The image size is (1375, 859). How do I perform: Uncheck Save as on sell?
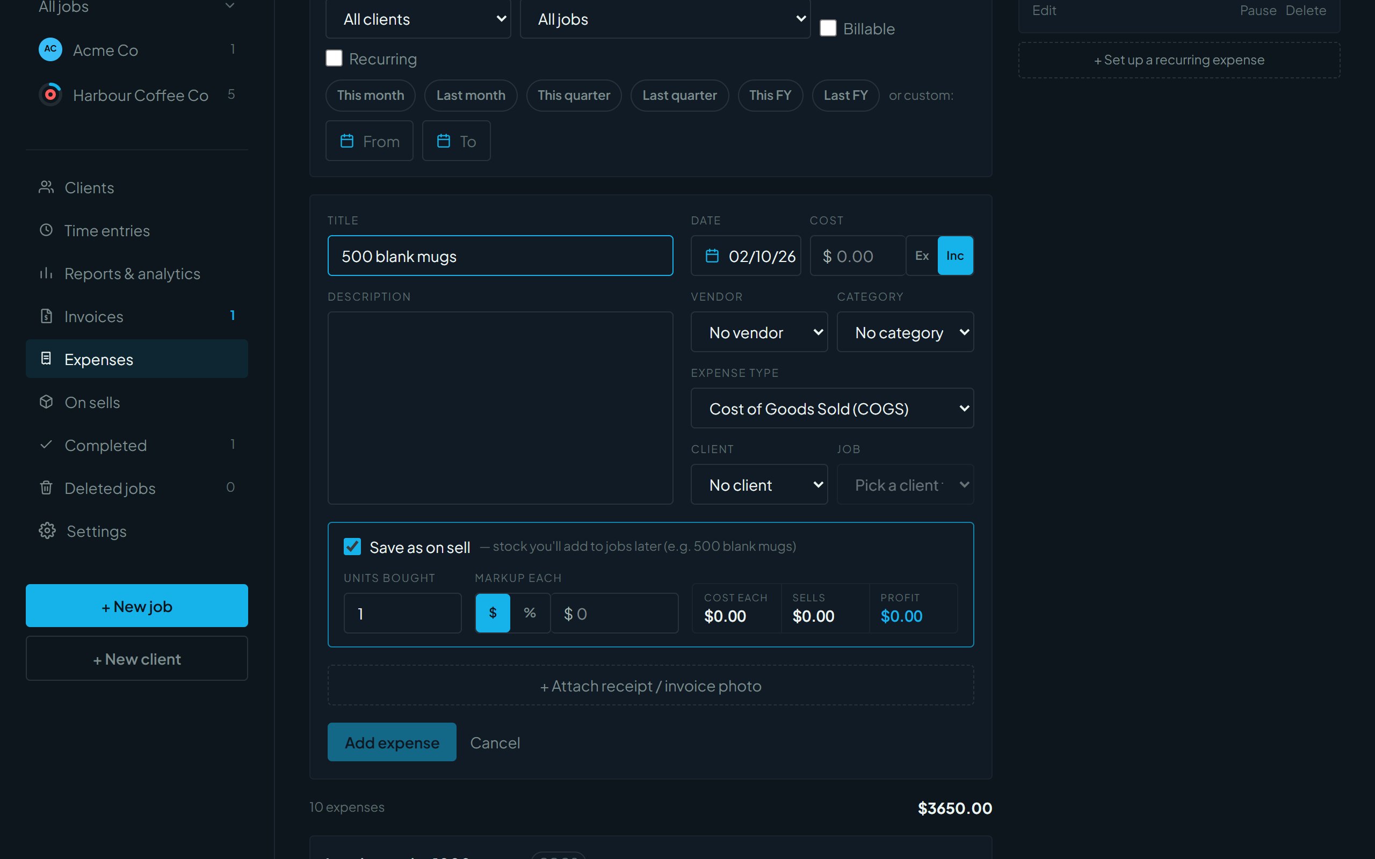(x=352, y=547)
